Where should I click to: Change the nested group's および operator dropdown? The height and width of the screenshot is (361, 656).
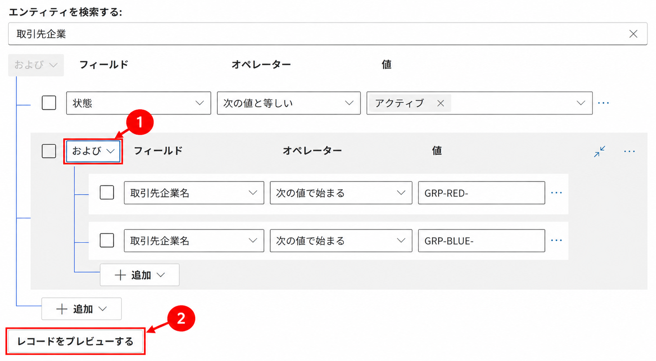pyautogui.click(x=93, y=151)
